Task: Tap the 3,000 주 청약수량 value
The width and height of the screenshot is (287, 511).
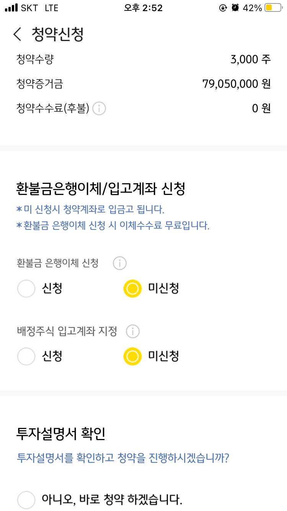Action: 250,59
